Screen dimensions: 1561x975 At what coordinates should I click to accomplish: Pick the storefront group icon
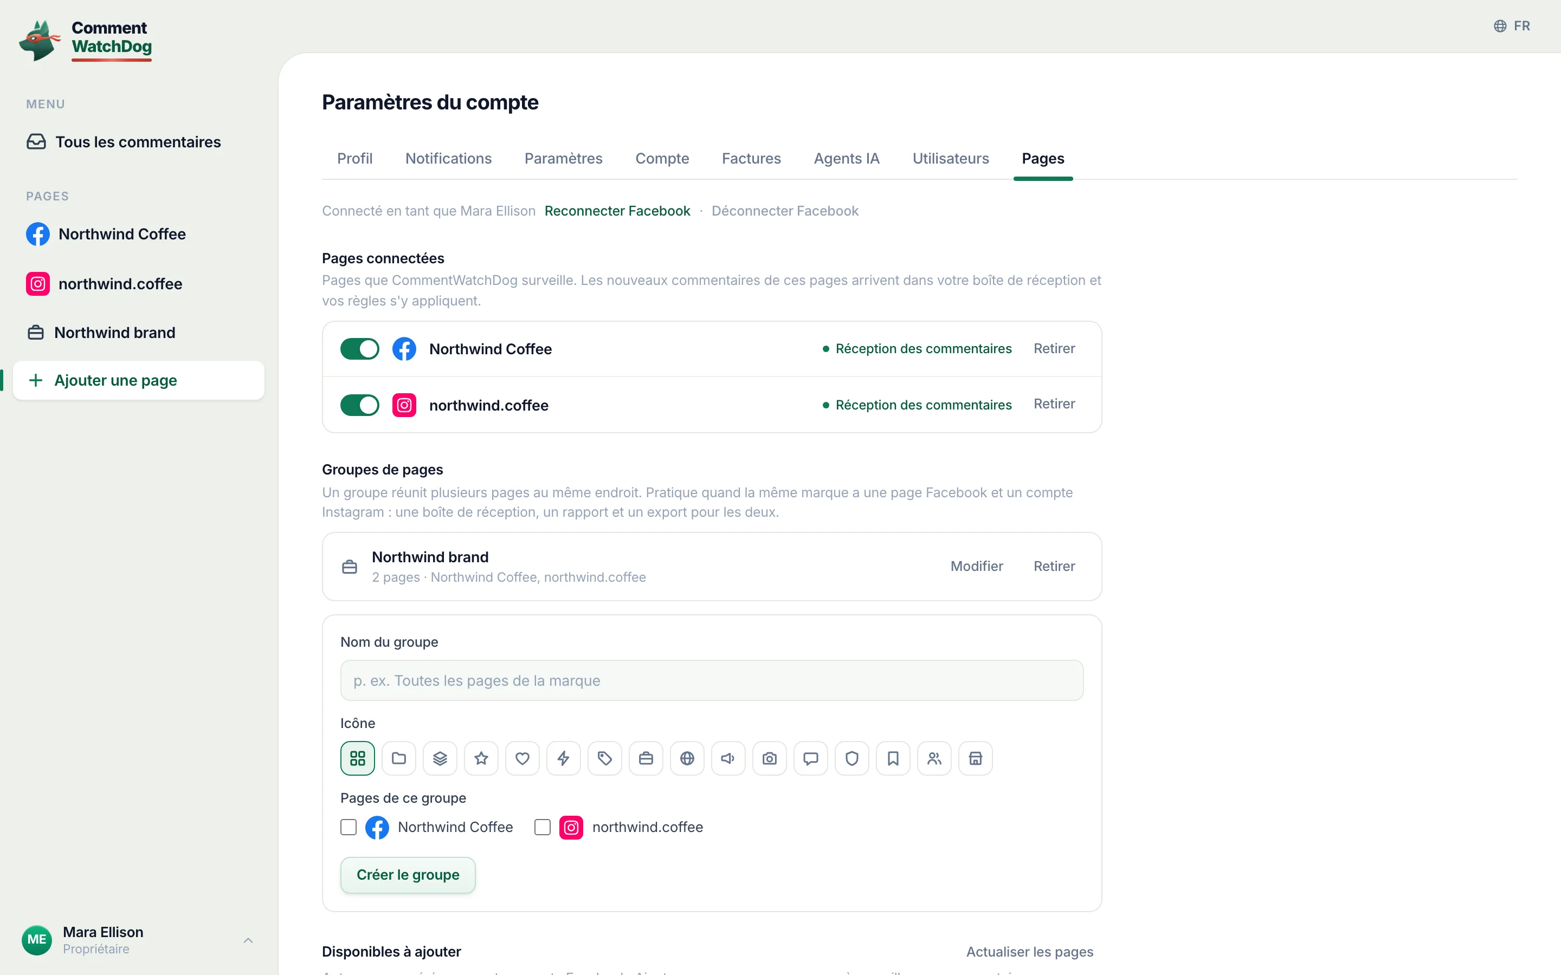tap(976, 758)
